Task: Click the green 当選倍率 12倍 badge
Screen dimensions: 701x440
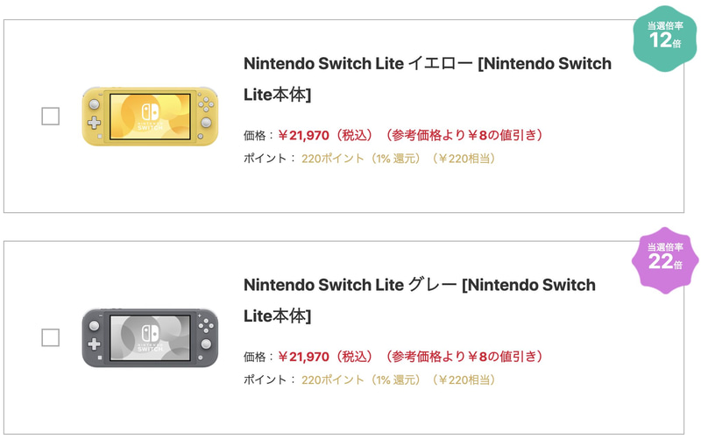Action: pos(664,36)
